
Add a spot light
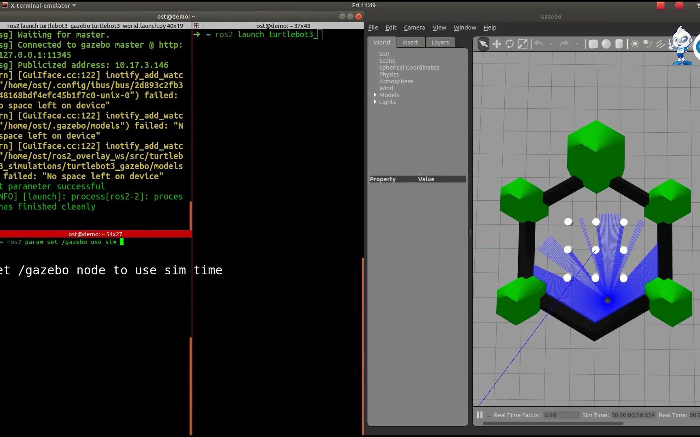[648, 44]
